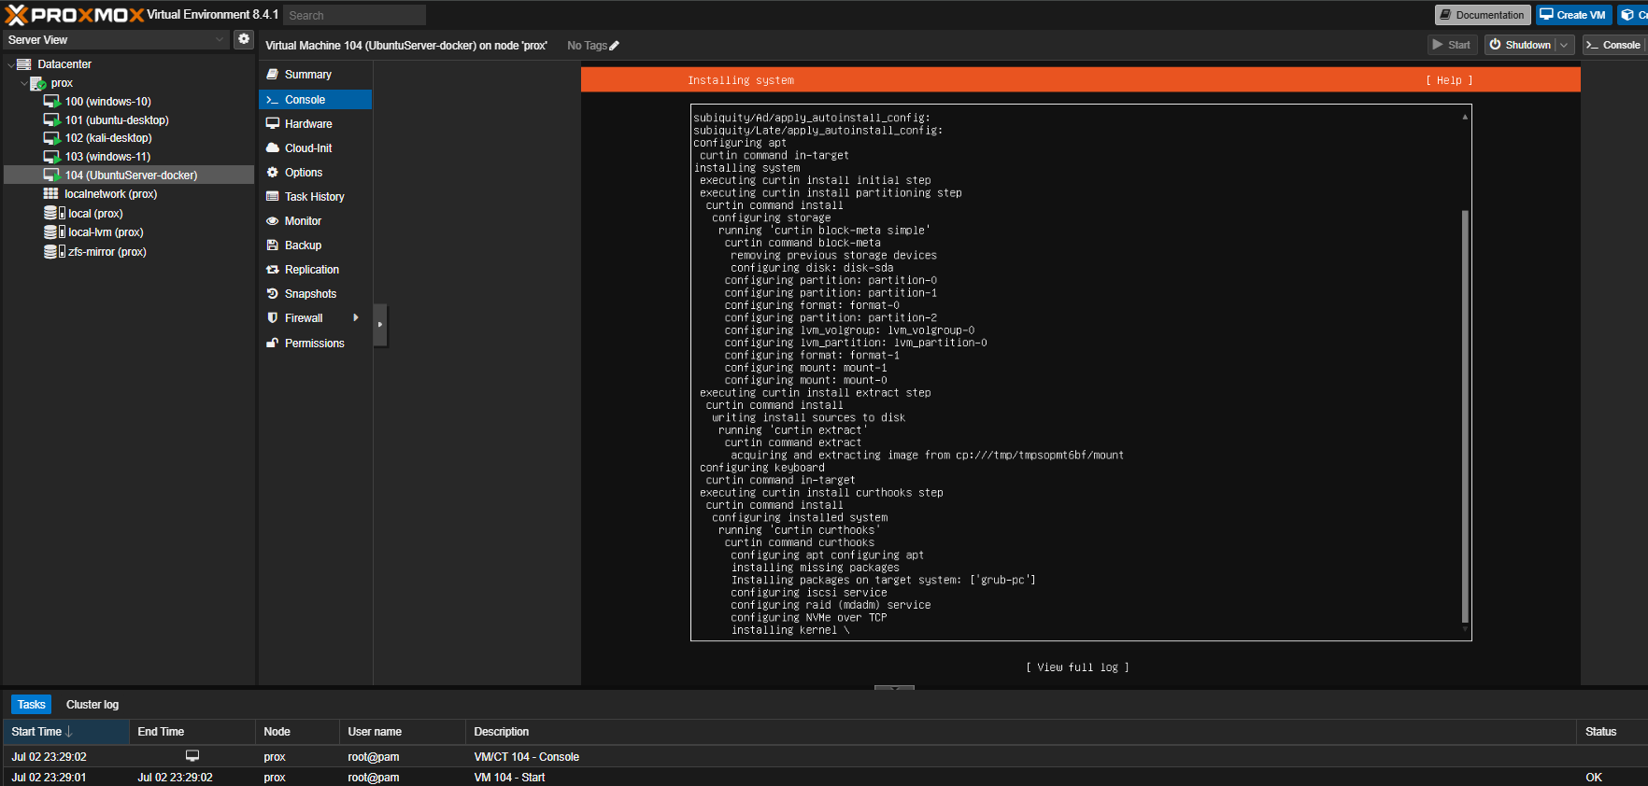This screenshot has width=1648, height=786.
Task: Open the Console menu item
Action: (316, 99)
